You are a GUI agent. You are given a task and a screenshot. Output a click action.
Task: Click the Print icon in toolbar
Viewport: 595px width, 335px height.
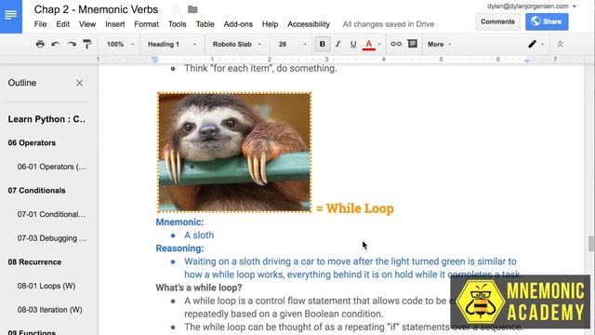(40, 44)
